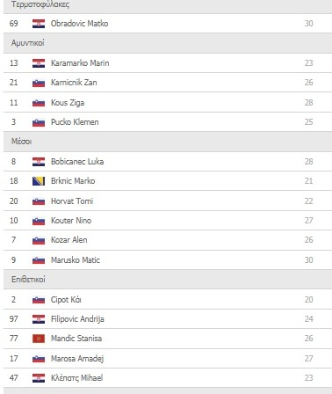
Task: Click the Τερματοφύλακες section header
Action: (x=168, y=6)
